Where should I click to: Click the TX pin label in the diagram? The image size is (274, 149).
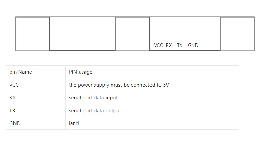click(180, 45)
